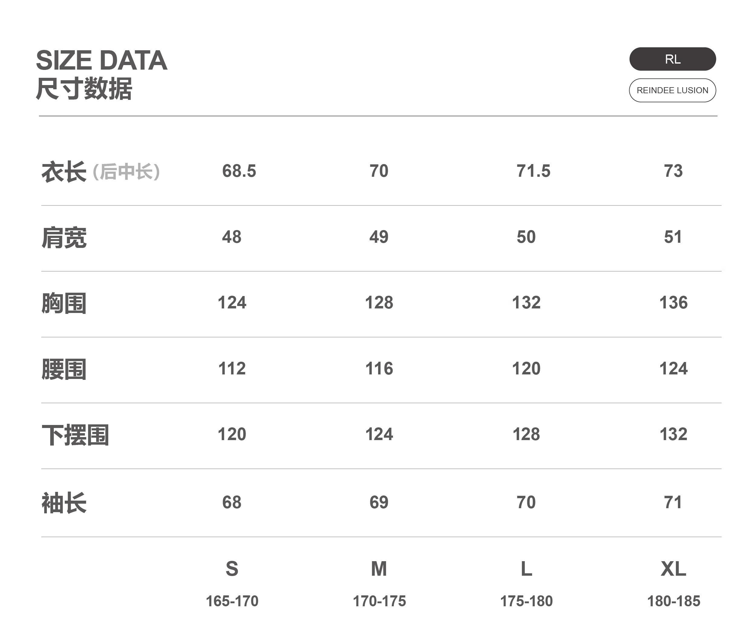Click the 71.5 garment length value
756x632 pixels.
click(533, 171)
